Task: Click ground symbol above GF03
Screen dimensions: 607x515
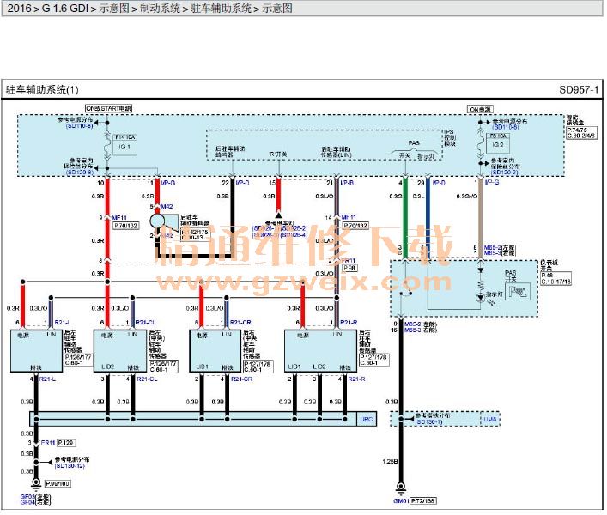Action: point(36,482)
